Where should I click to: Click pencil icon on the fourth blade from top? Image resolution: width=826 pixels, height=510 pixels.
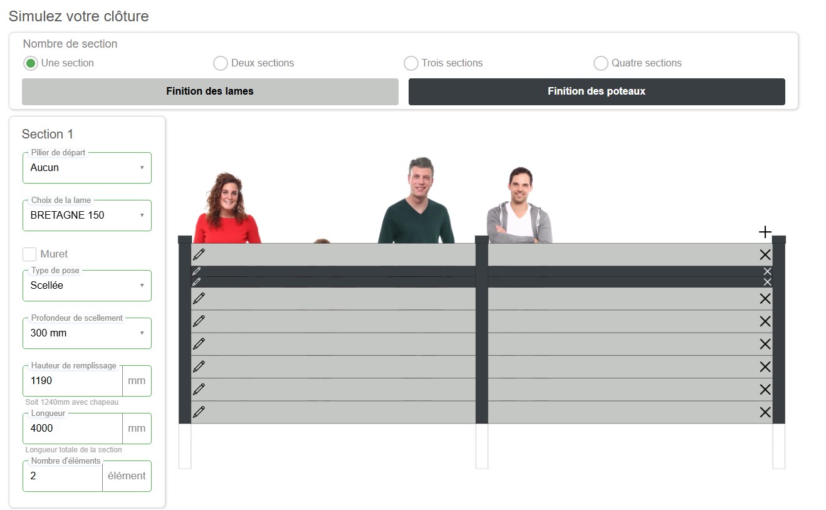pyautogui.click(x=199, y=298)
